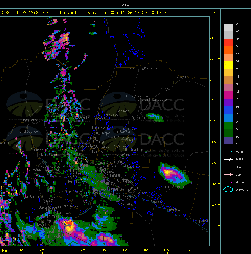
Task: Click the yellow eburn arrow in legend
Action: [228, 167]
